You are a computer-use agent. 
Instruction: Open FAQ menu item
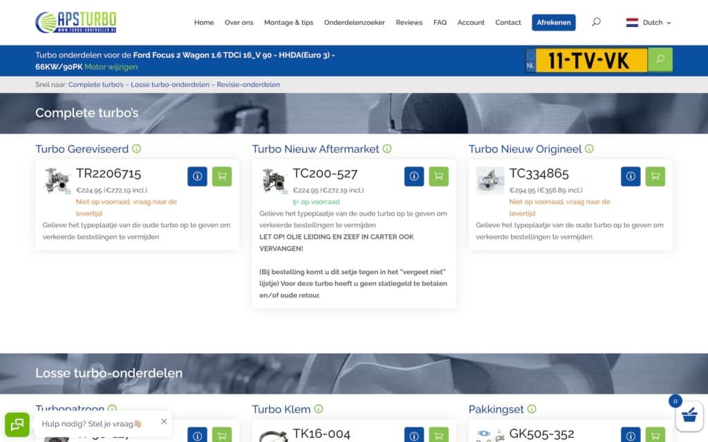tap(440, 23)
